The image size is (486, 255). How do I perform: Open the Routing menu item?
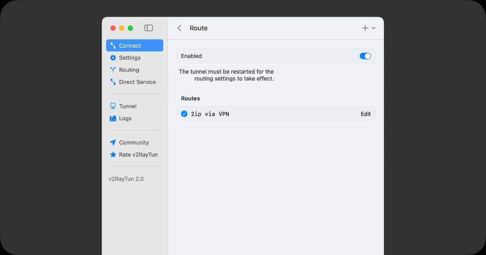pos(129,70)
